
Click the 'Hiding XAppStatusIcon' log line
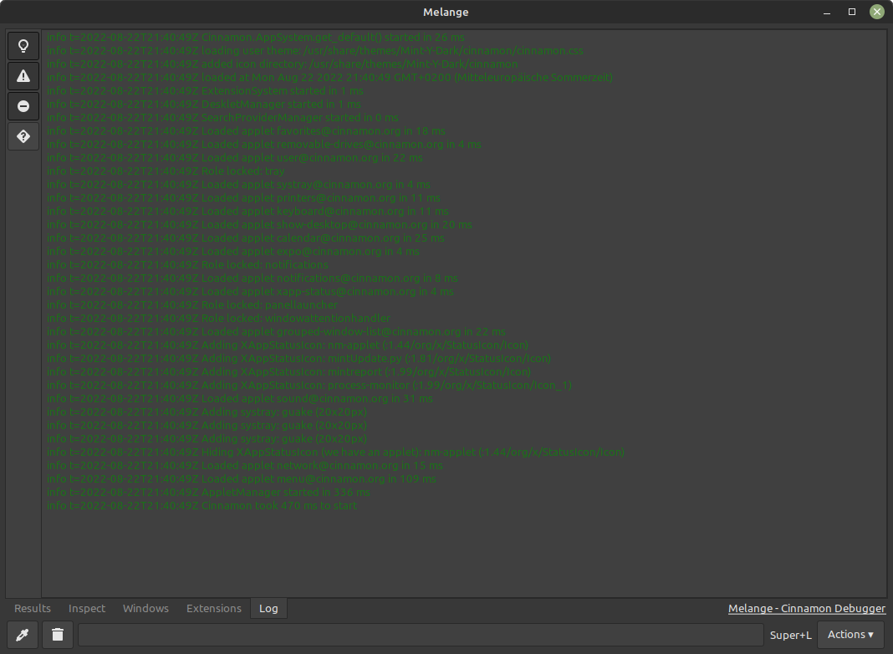pos(335,452)
